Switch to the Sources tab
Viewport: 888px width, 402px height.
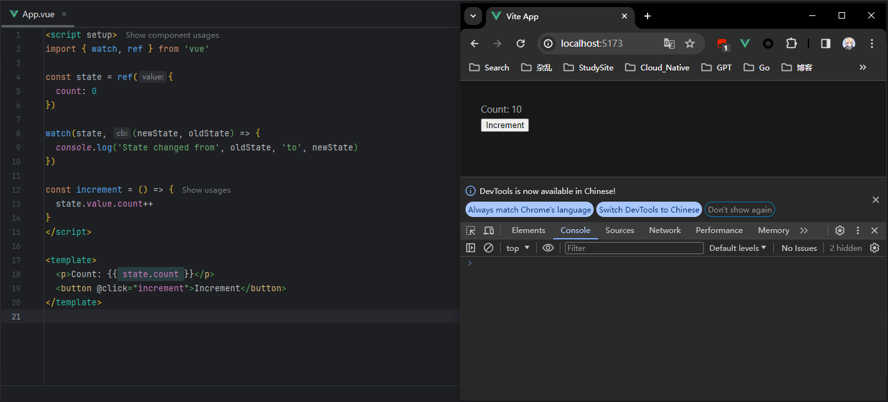619,230
